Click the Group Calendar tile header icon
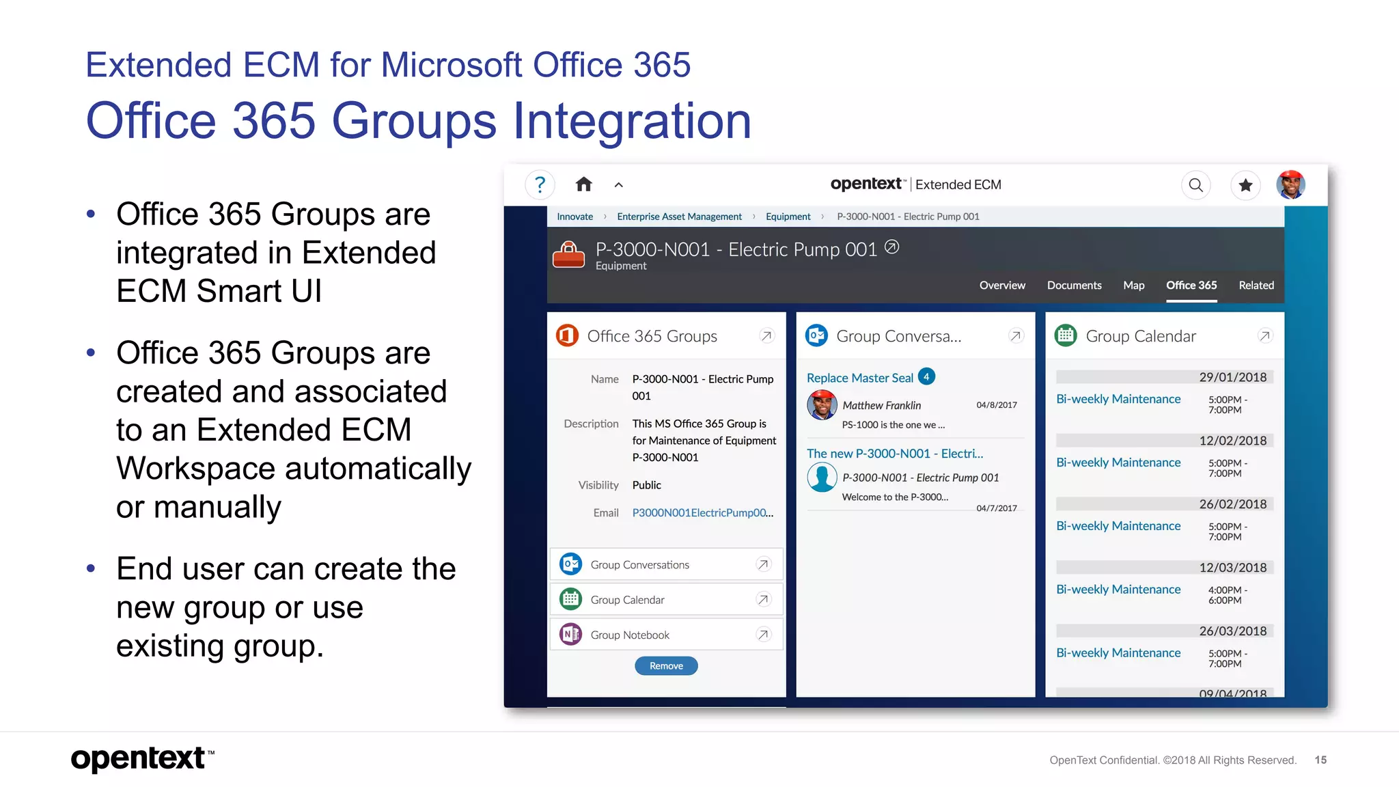The height and width of the screenshot is (787, 1399). pos(1066,336)
